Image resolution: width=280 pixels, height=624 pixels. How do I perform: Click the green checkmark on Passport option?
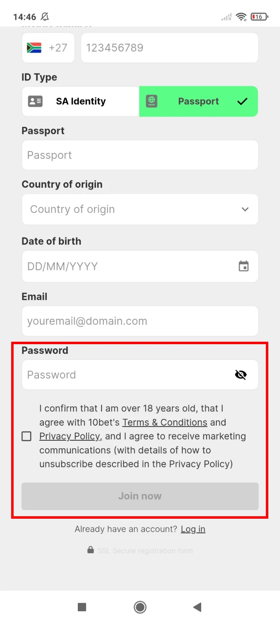[x=242, y=101]
